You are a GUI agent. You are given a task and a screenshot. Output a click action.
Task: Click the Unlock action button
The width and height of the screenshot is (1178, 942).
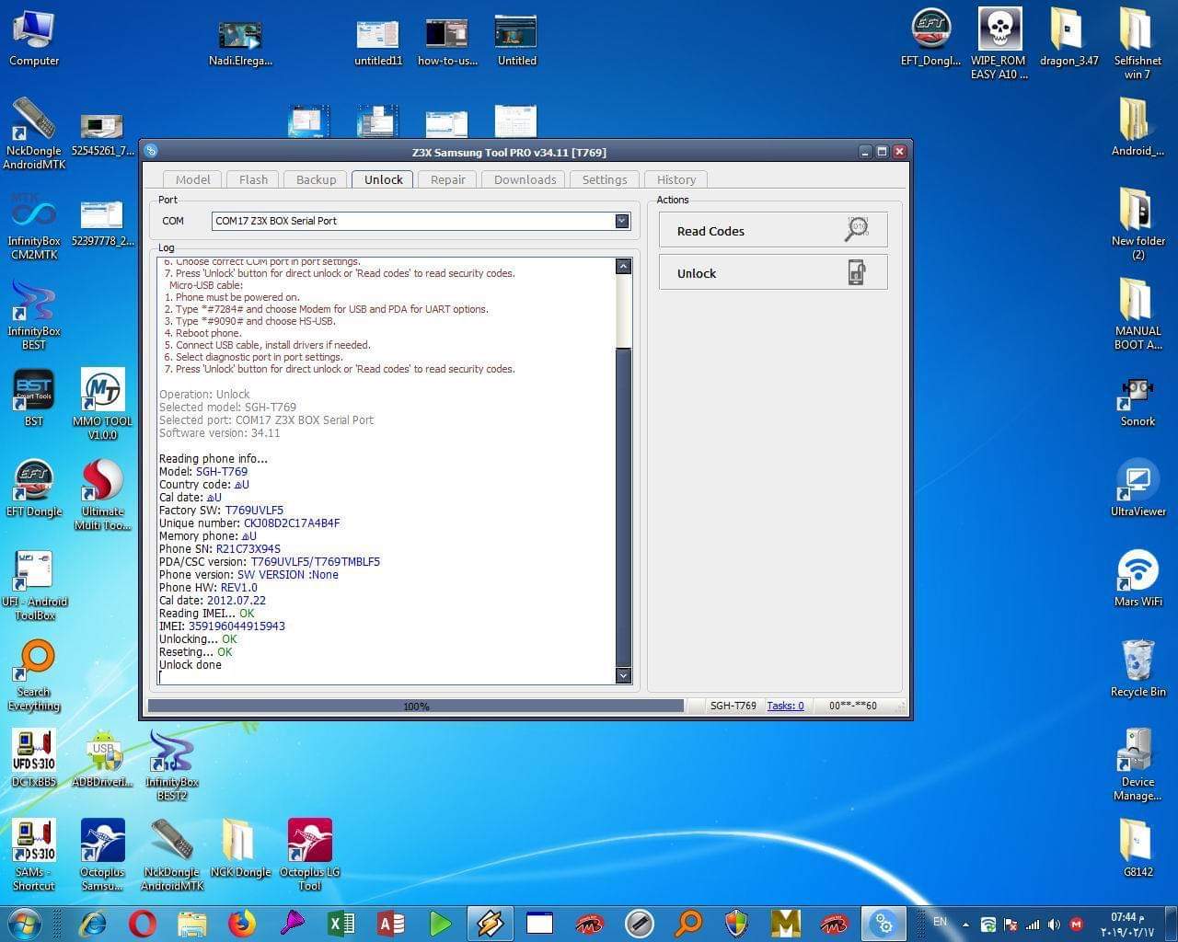coord(773,272)
